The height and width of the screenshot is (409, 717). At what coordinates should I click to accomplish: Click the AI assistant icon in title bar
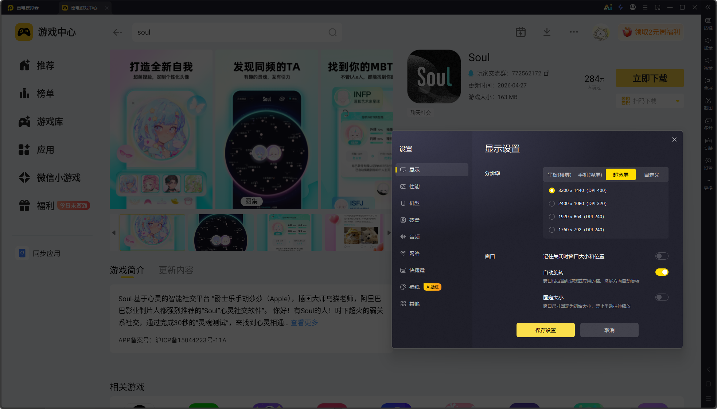(608, 7)
